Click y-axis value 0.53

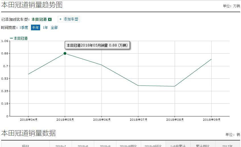[5, 79]
